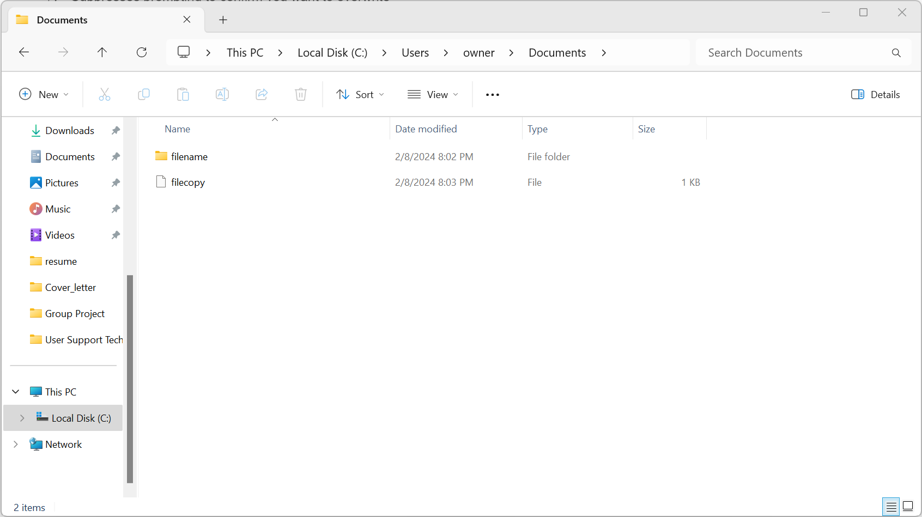Unpin Documents using its pin icon
Viewport: 922px width, 517px height.
[116, 157]
